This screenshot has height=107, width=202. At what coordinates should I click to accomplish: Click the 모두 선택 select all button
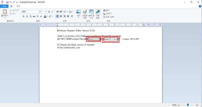[109, 17]
